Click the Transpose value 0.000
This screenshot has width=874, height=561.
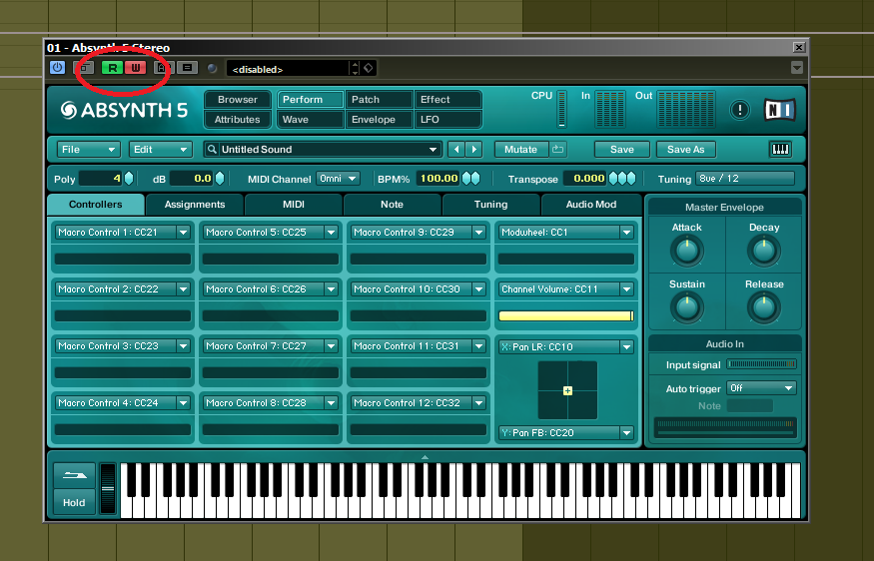[585, 179]
